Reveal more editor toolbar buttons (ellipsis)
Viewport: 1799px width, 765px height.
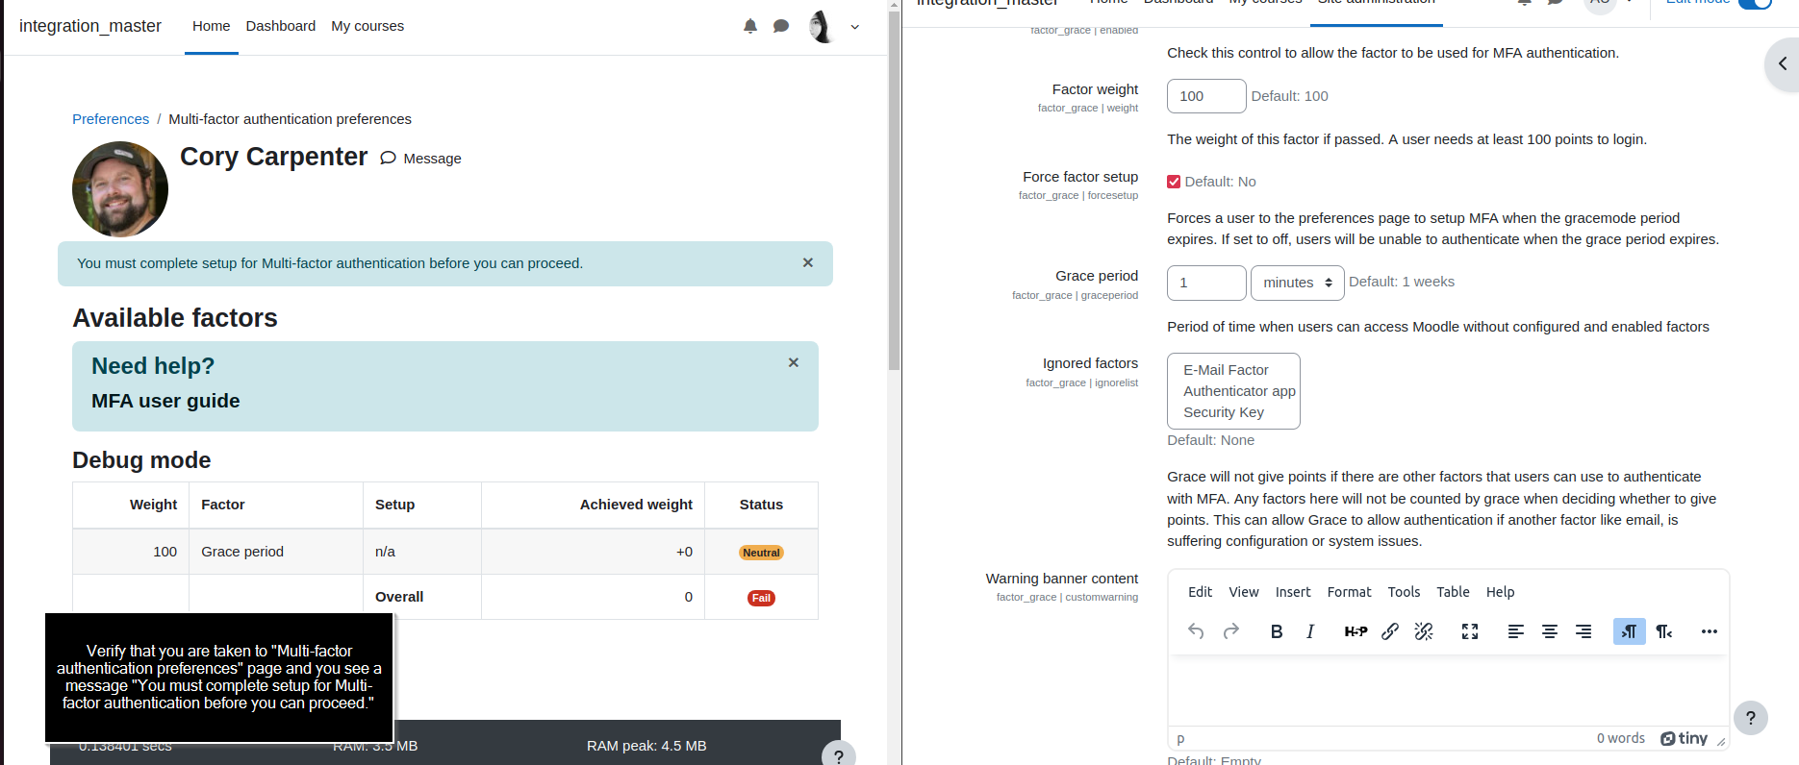coord(1710,631)
